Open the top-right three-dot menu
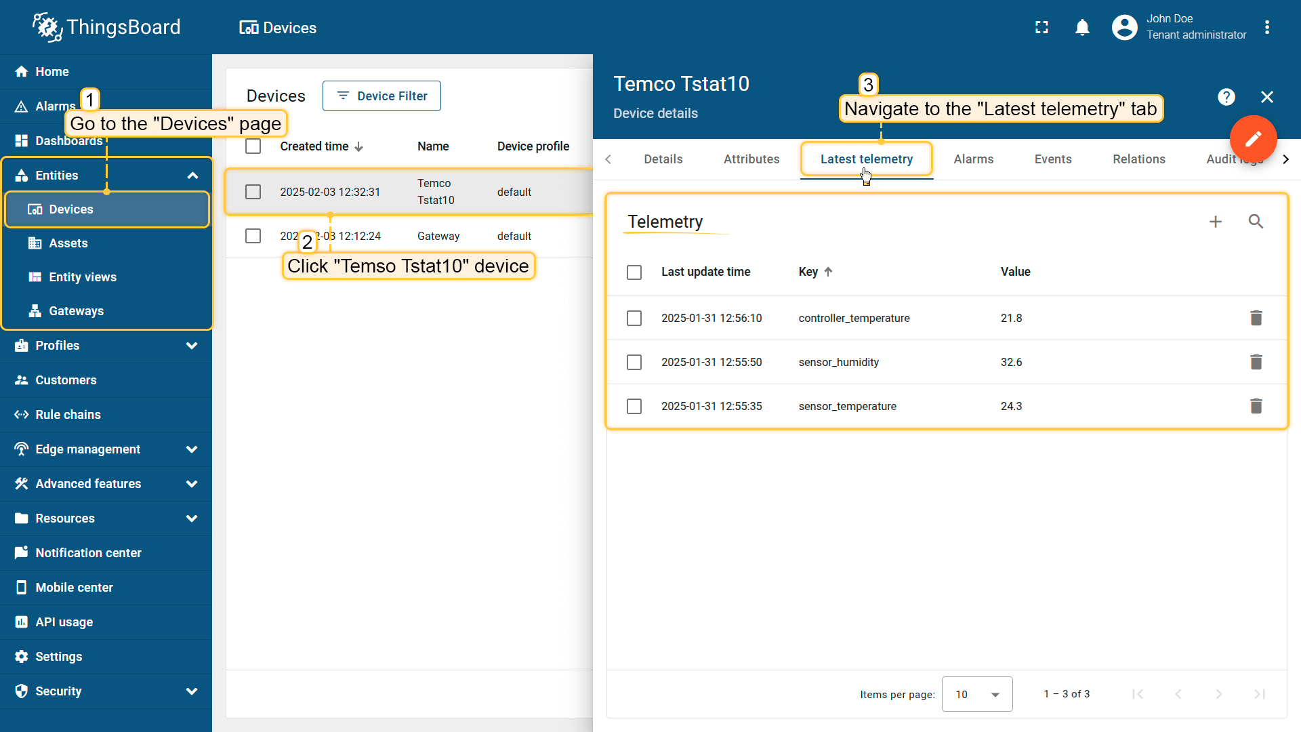This screenshot has height=732, width=1301. [1267, 28]
